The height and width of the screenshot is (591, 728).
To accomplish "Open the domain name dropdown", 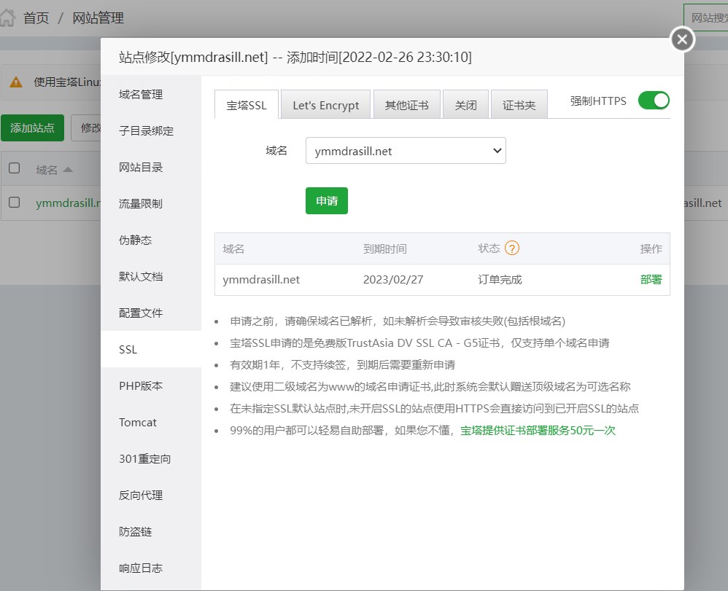I will pyautogui.click(x=406, y=151).
